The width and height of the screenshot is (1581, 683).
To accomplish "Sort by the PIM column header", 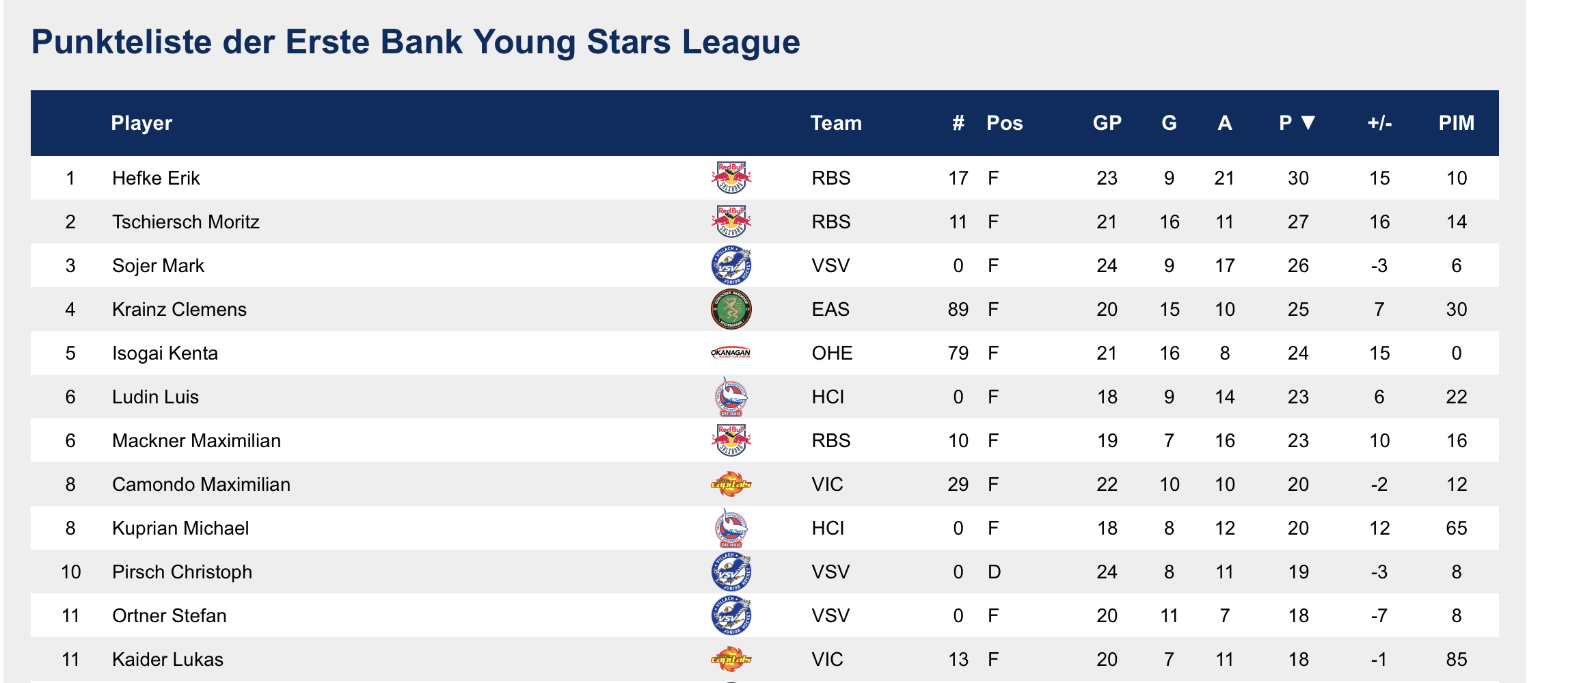I will coord(1456,123).
